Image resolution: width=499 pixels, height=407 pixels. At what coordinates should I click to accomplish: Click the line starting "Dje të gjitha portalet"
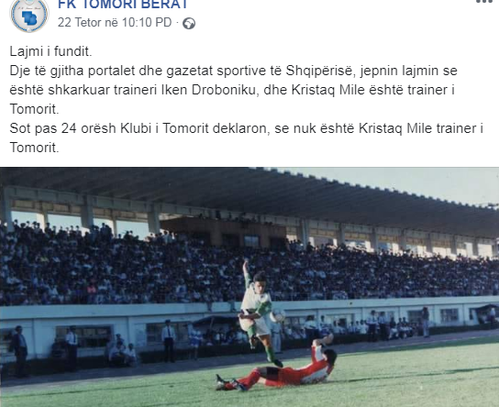pyautogui.click(x=233, y=71)
